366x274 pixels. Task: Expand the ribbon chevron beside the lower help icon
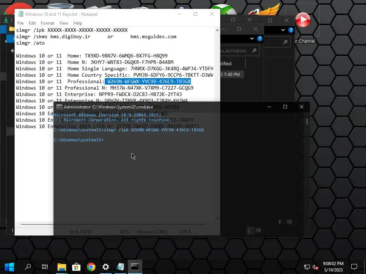[252, 39]
